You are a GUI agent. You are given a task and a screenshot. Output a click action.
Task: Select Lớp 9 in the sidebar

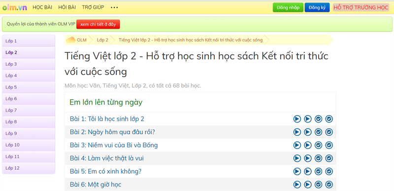pos(29,133)
